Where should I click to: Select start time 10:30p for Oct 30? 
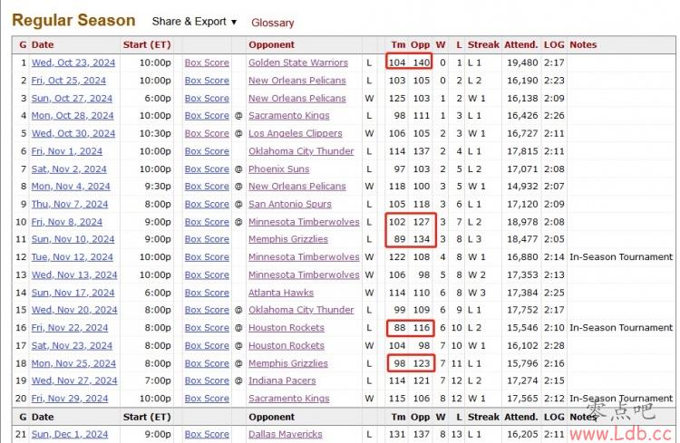click(155, 133)
